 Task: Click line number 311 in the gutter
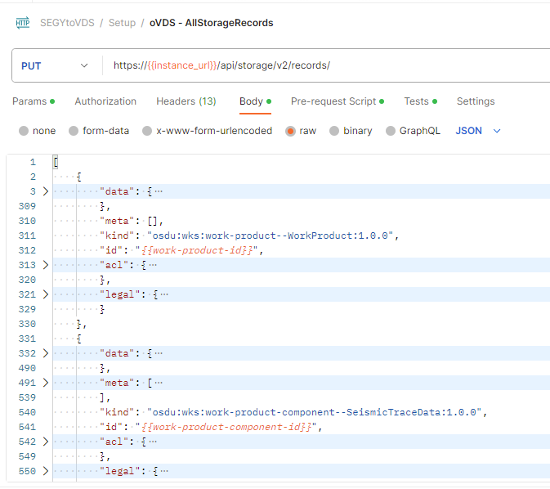point(27,236)
